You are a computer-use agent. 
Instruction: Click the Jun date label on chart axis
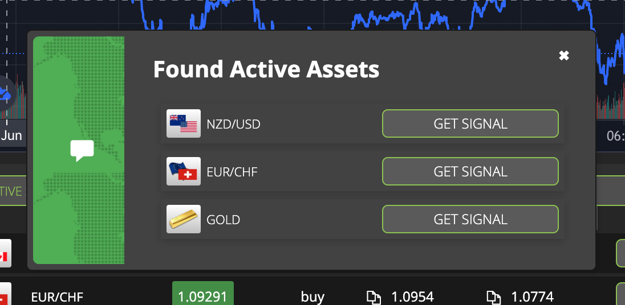click(x=11, y=135)
